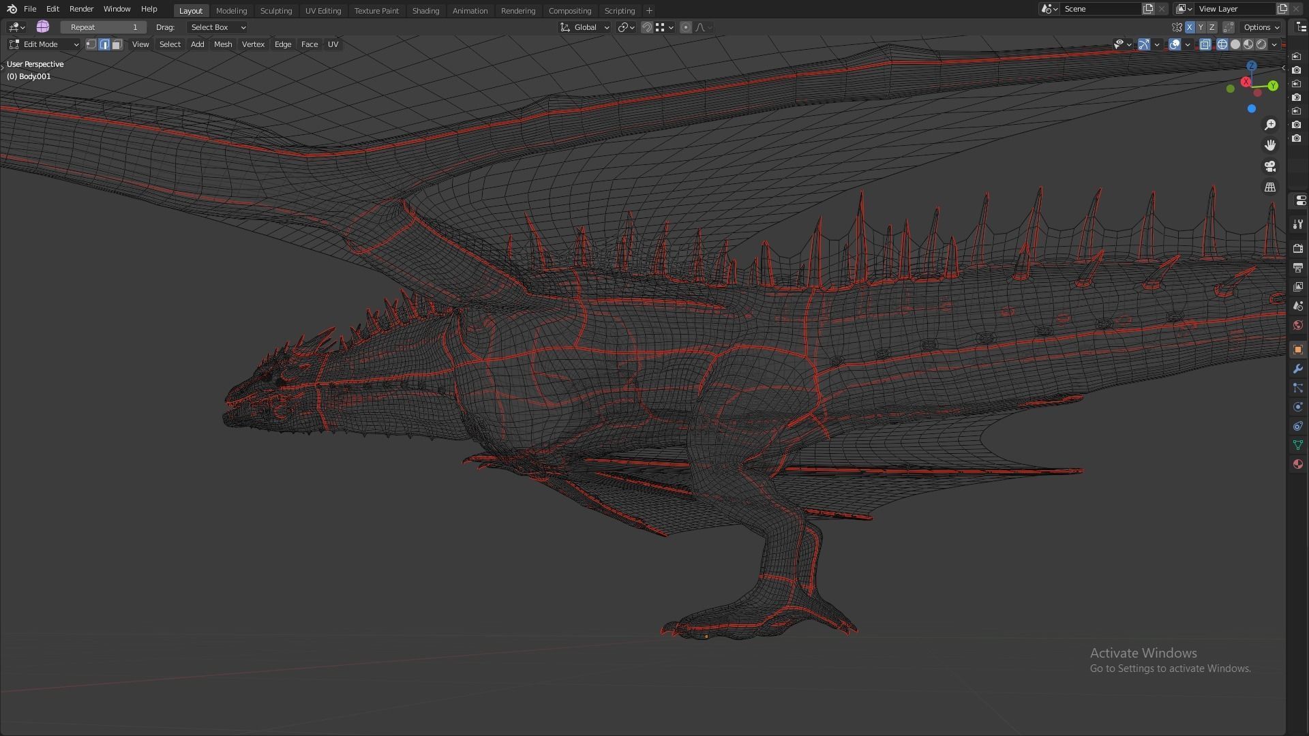
Task: Open the gizmo options dropdown arrow
Action: [1157, 44]
